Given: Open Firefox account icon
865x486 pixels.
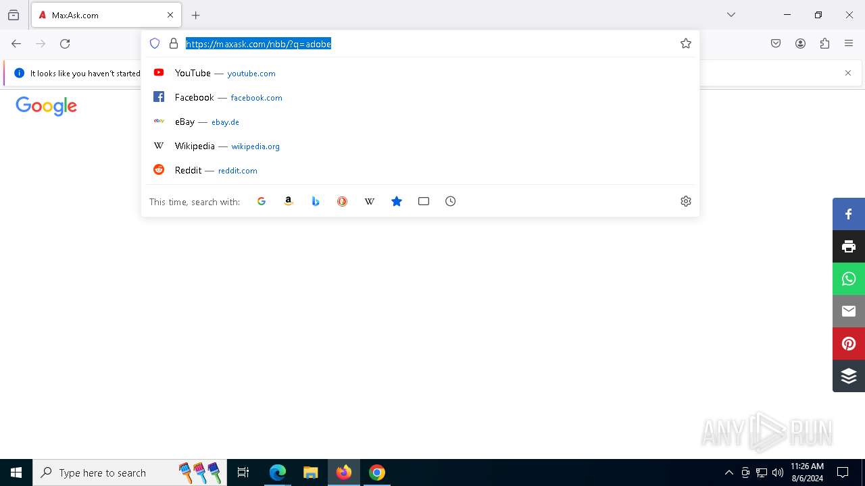Looking at the screenshot, I should [800, 44].
